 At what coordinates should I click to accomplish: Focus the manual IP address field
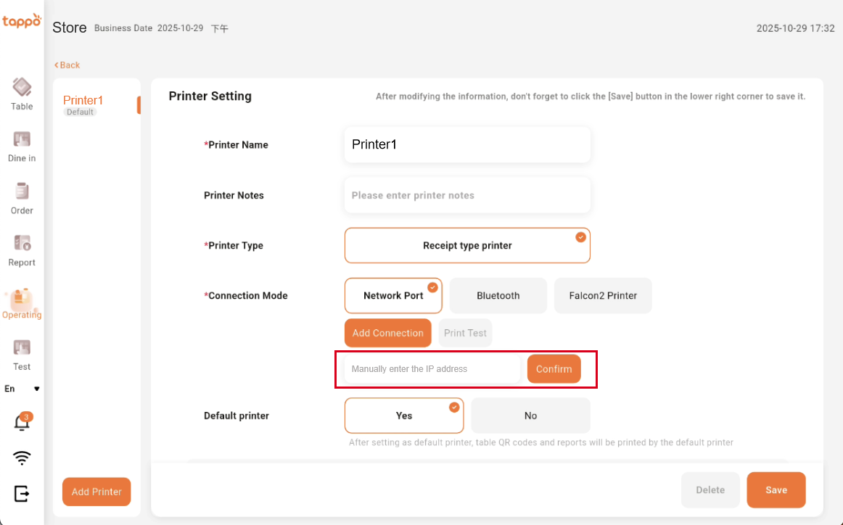(432, 369)
